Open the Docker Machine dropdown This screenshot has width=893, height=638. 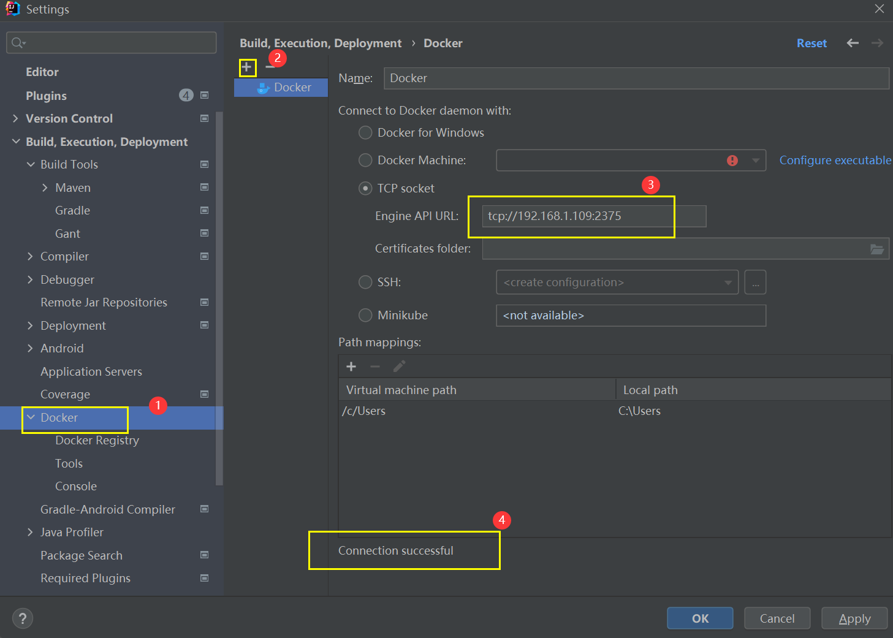pos(756,161)
